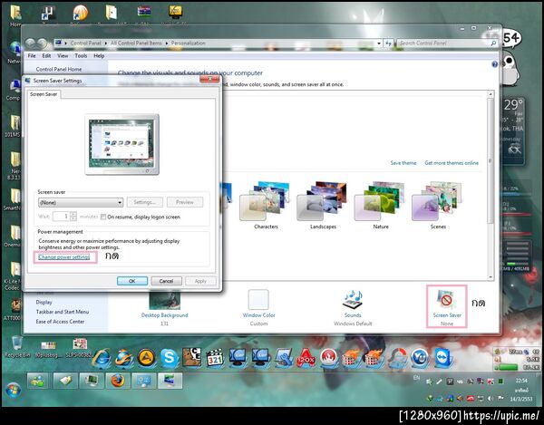This screenshot has width=544, height=425.
Task: Select the Screen Saver tab
Action: [x=44, y=94]
